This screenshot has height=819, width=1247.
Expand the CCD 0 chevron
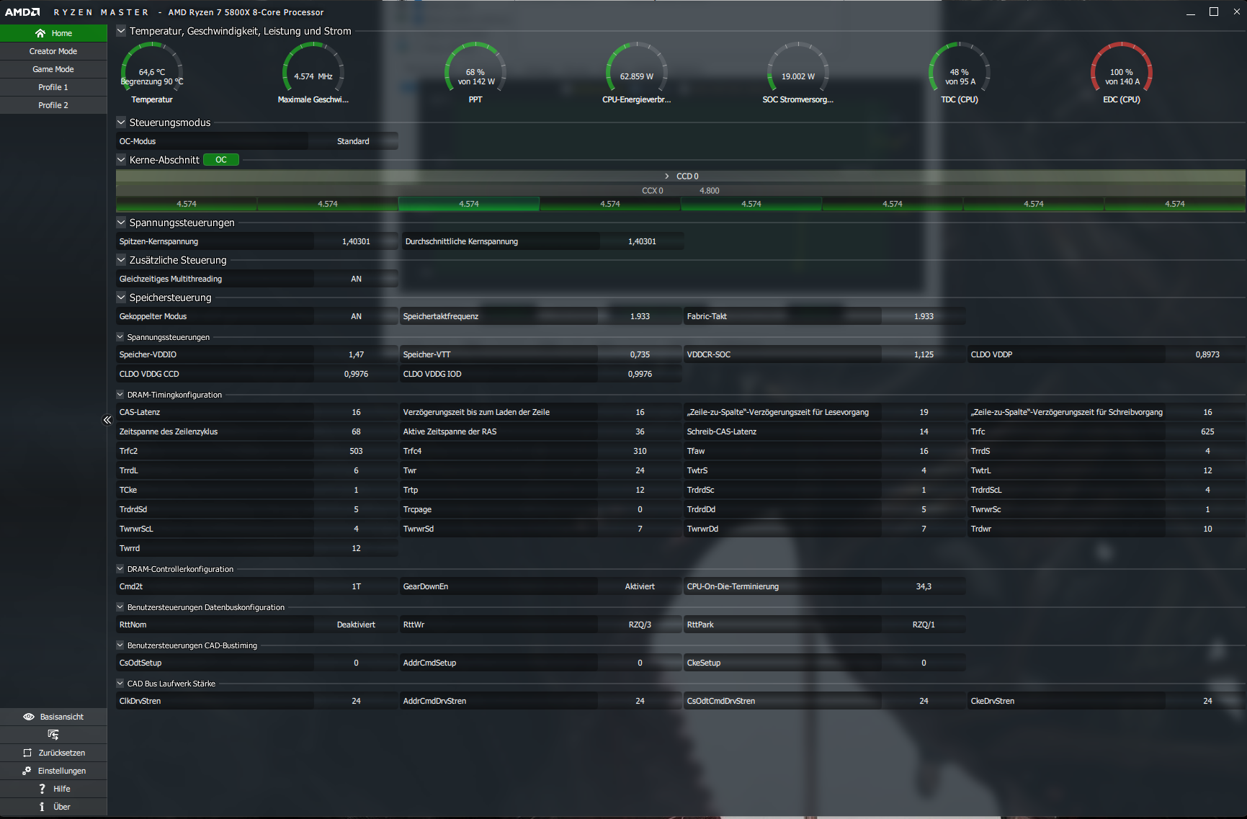coord(667,176)
